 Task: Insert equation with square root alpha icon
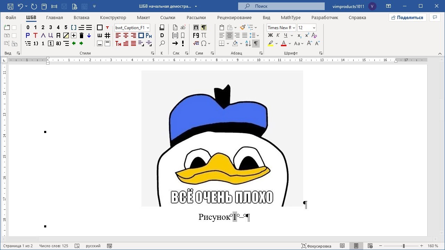196,43
